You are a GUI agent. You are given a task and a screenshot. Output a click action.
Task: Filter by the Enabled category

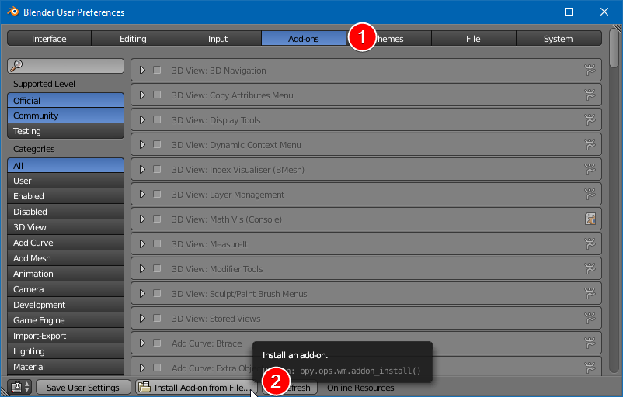pyautogui.click(x=65, y=196)
